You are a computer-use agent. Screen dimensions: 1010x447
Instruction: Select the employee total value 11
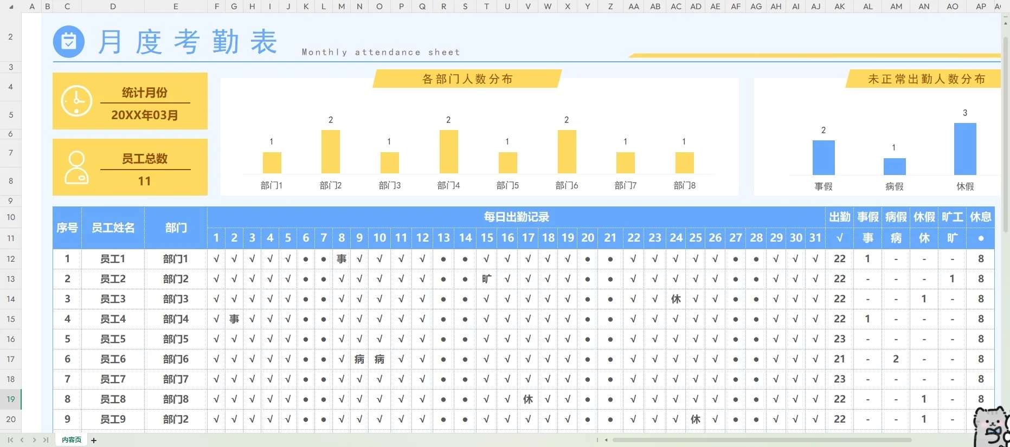145,182
